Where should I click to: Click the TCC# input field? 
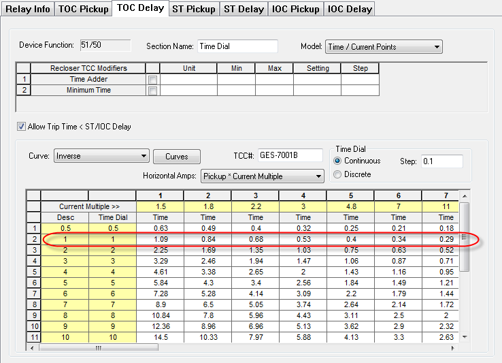(x=290, y=155)
